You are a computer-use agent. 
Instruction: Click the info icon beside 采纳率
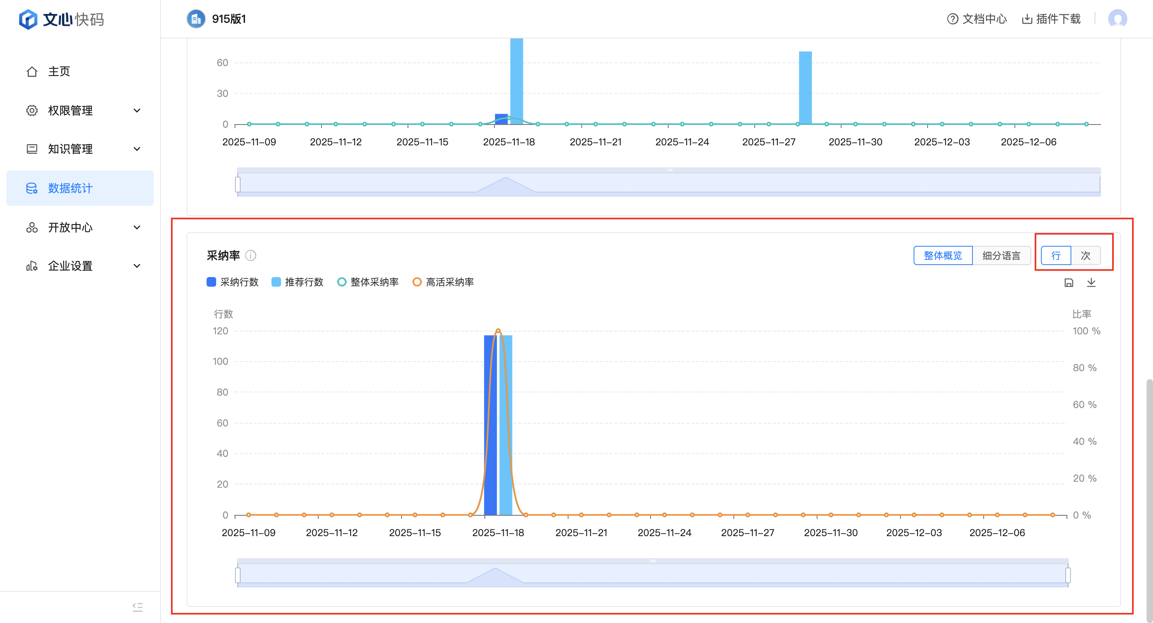point(251,255)
